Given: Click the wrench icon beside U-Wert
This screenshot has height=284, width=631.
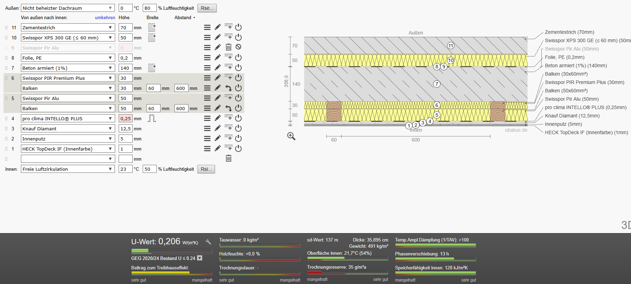Looking at the screenshot, I should pos(208,242).
